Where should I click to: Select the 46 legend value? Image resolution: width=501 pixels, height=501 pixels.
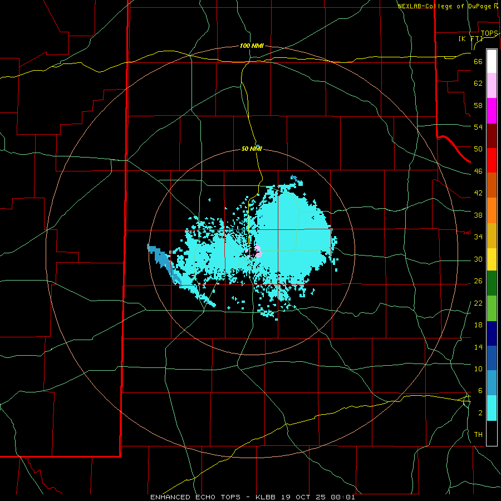pos(478,171)
